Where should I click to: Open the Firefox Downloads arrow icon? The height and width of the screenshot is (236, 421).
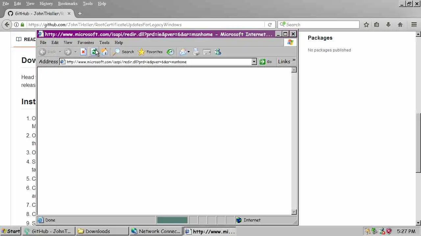coord(388,25)
